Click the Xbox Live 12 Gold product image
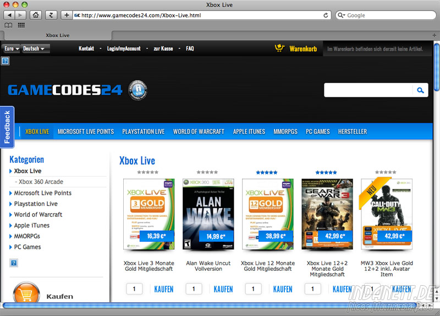 (x=268, y=214)
